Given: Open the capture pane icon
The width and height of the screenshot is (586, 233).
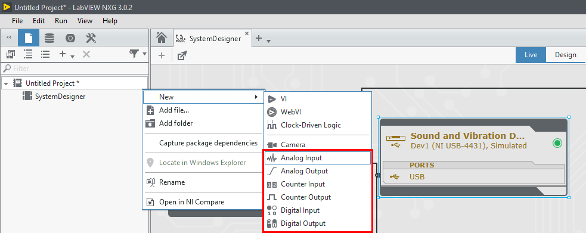Looking at the screenshot, I should [x=70, y=38].
